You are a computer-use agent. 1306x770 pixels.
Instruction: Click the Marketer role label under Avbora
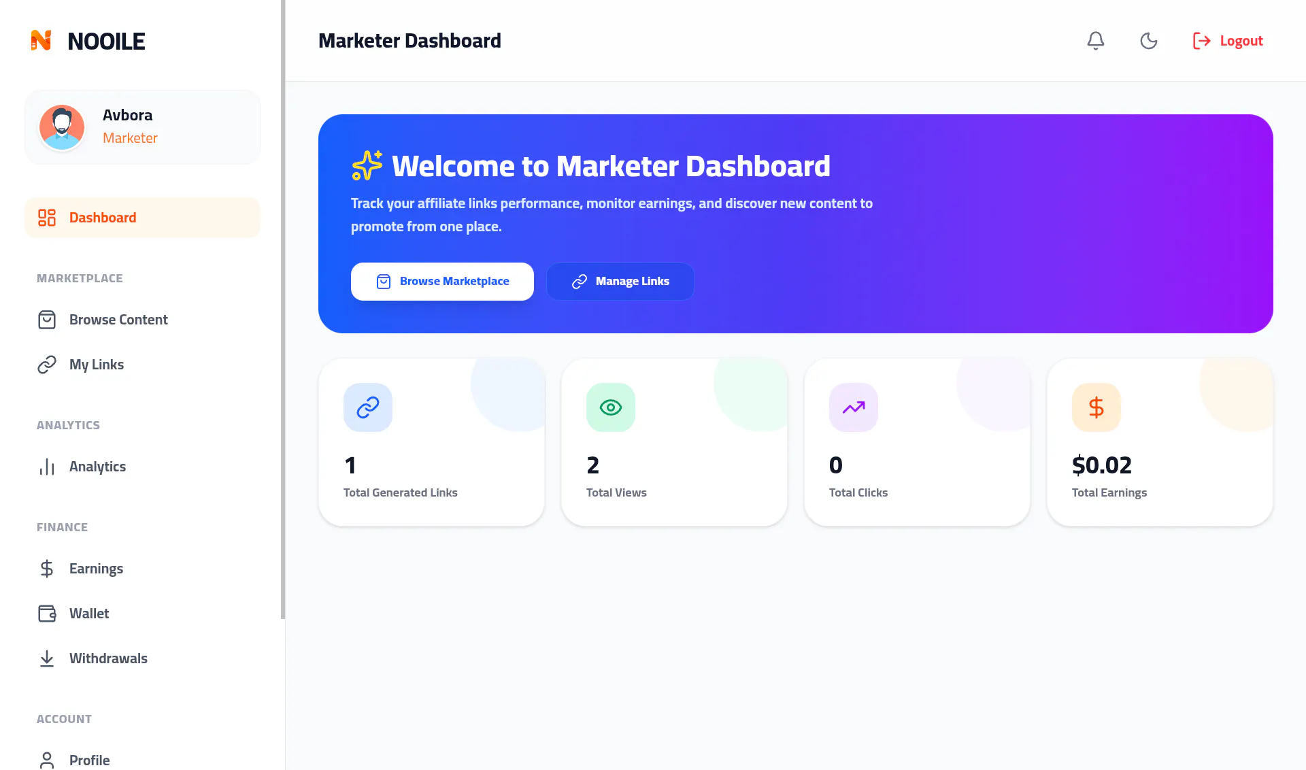(x=130, y=138)
